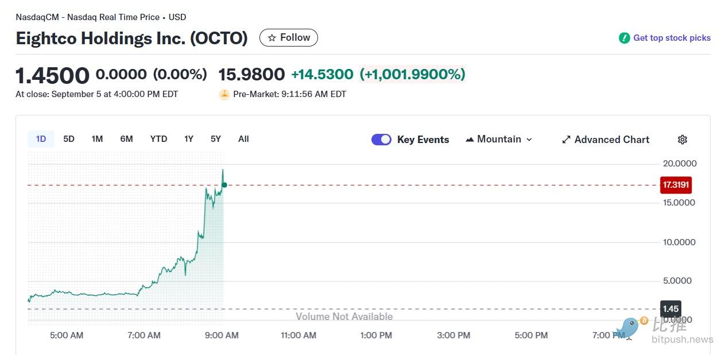Switch chart to YTD range

(158, 139)
